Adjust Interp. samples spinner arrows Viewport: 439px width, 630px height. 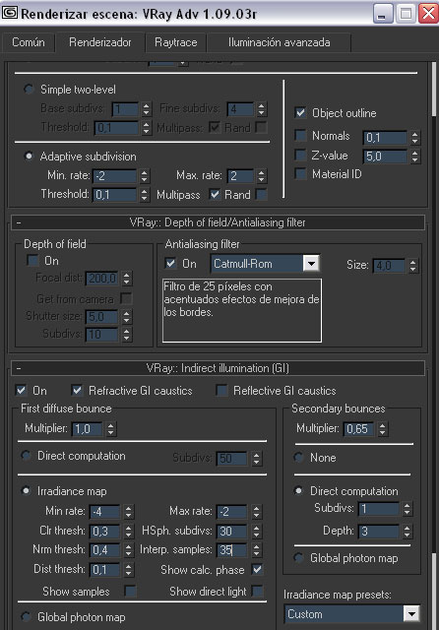256,550
